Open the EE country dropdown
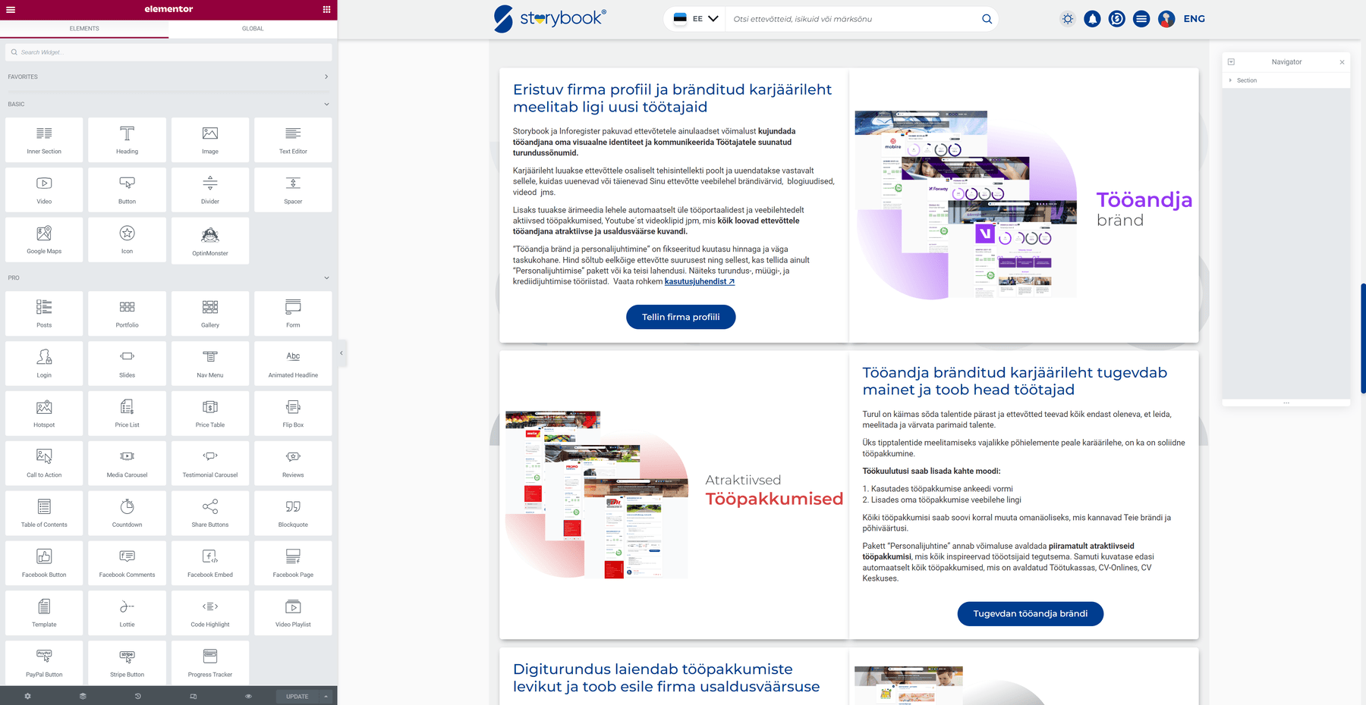The image size is (1366, 705). pos(696,19)
